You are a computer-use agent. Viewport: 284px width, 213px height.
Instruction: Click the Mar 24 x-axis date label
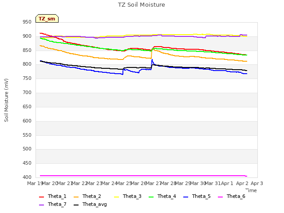[110, 183]
